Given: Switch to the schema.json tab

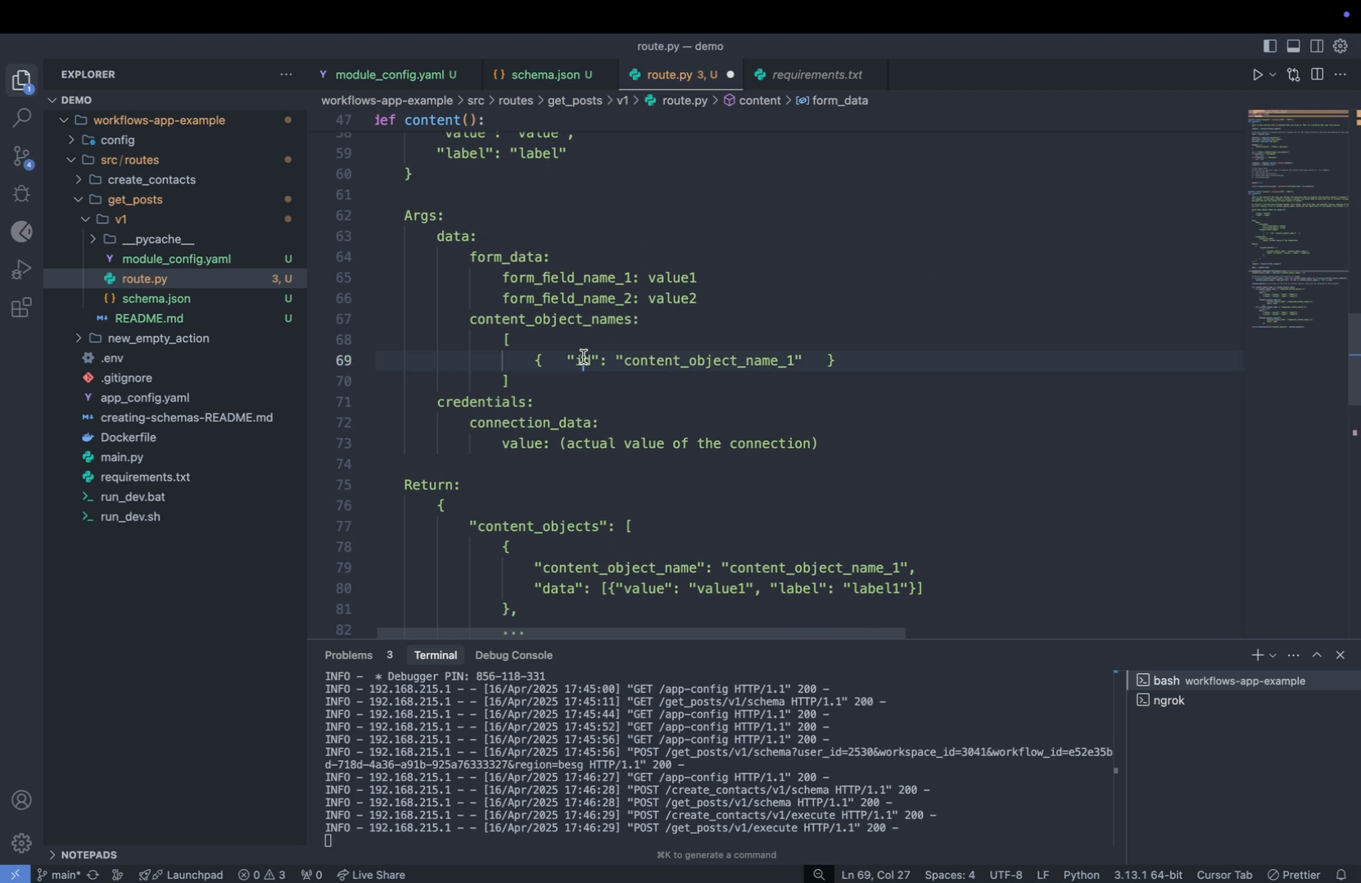Looking at the screenshot, I should click(545, 75).
